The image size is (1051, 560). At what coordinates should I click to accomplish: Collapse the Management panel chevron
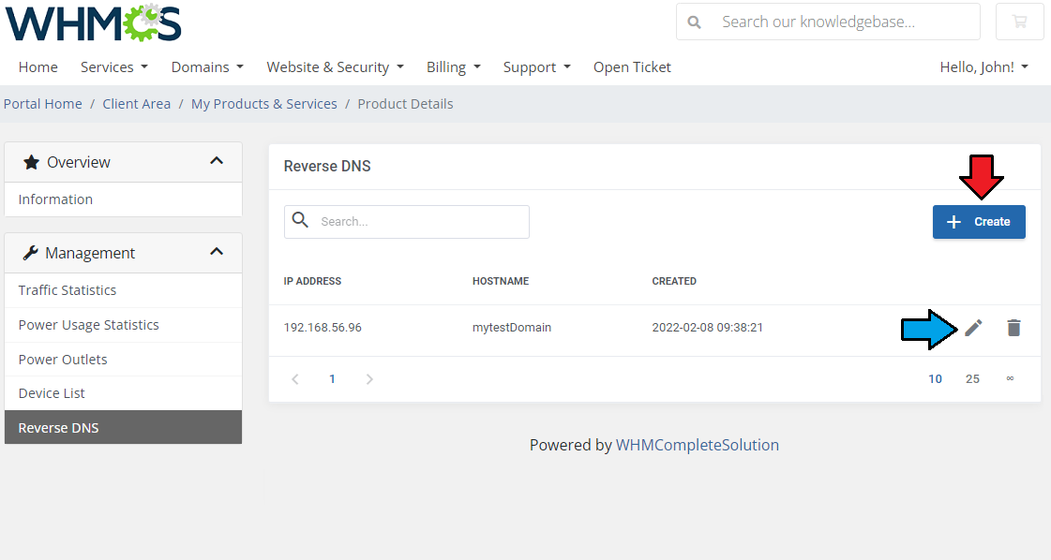217,252
